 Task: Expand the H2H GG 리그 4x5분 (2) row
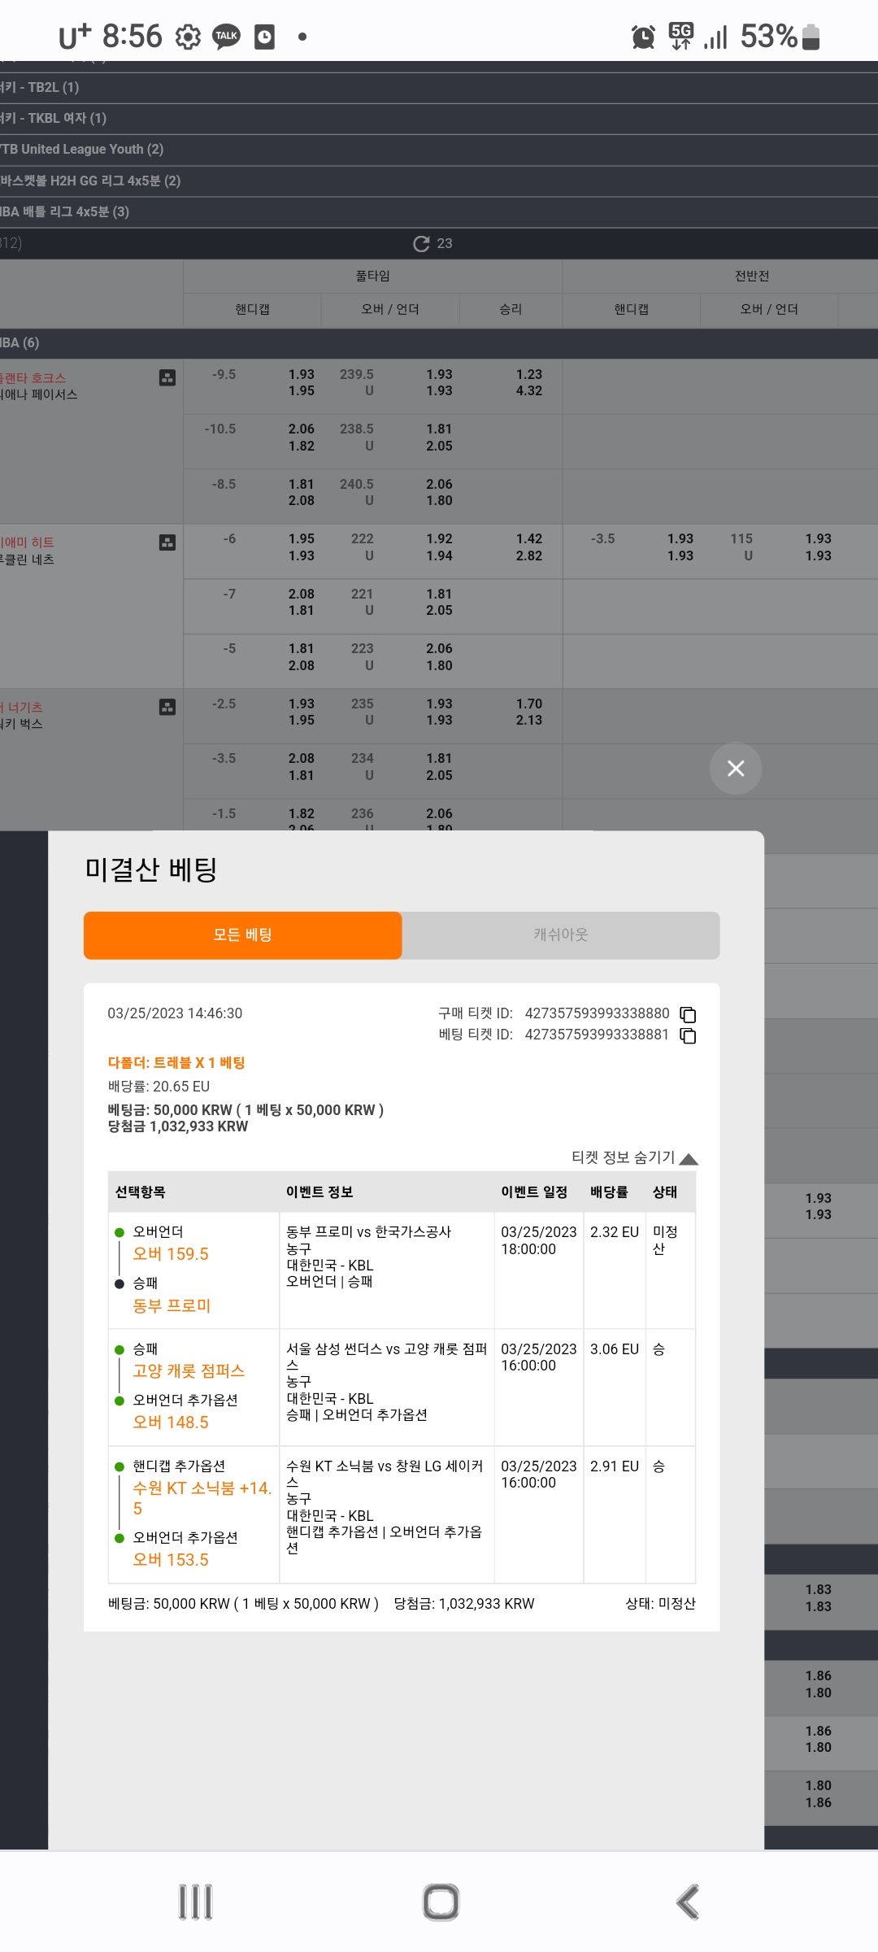coord(439,181)
